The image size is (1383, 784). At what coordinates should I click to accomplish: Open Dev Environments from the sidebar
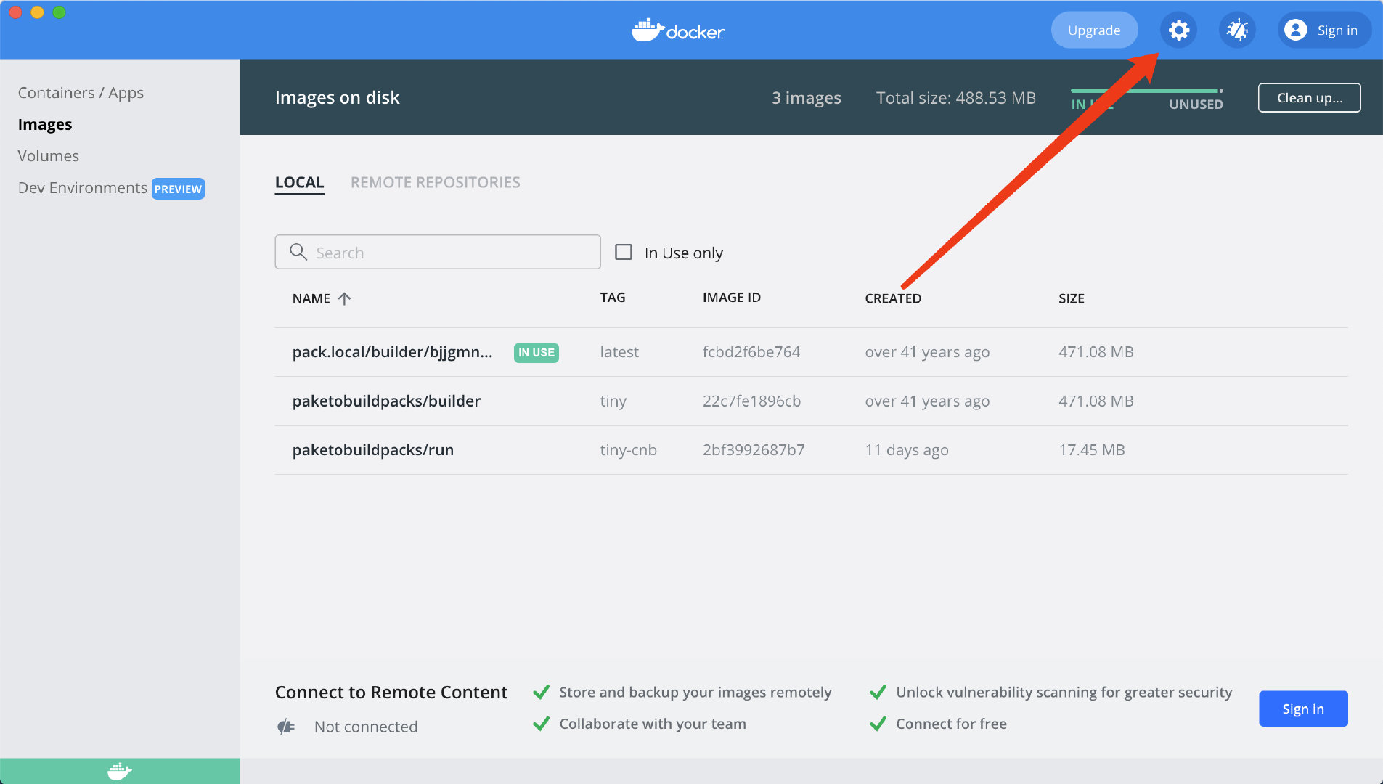click(82, 187)
